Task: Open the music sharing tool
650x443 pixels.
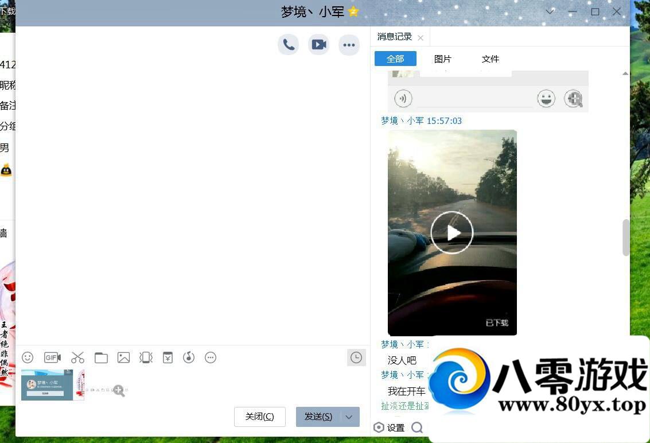Action: (x=189, y=357)
